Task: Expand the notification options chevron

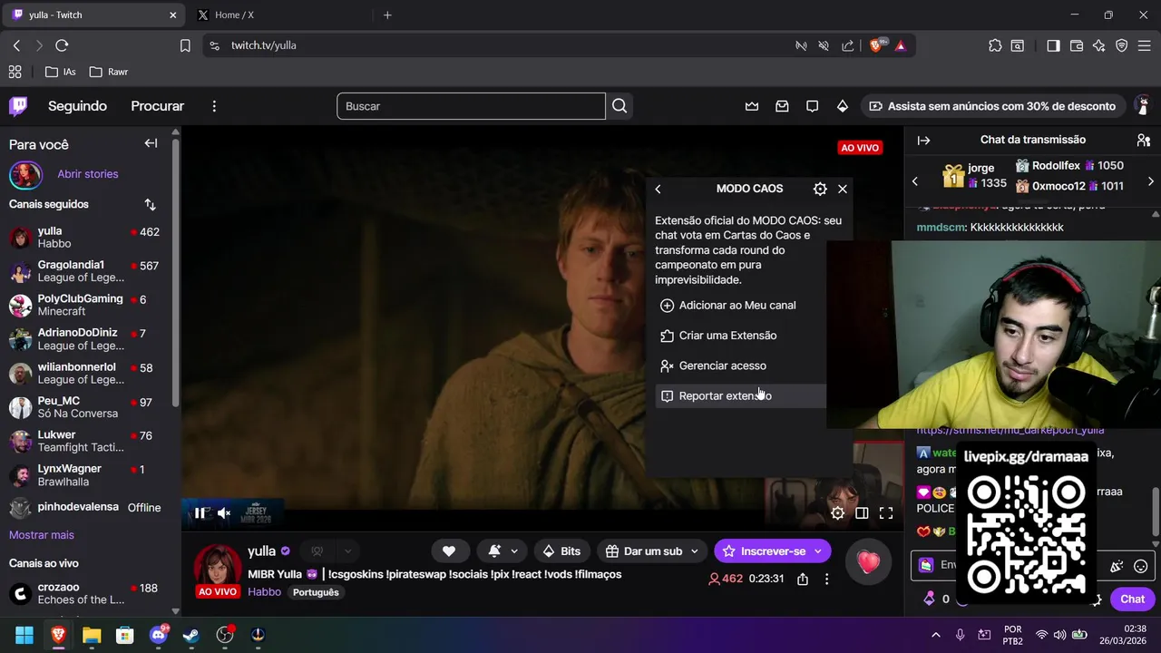Action: (514, 551)
